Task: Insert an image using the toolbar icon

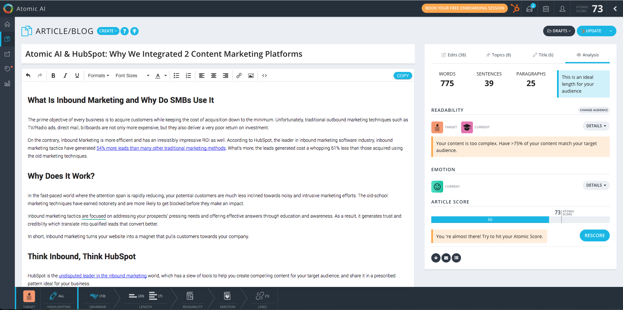Action: pyautogui.click(x=251, y=76)
